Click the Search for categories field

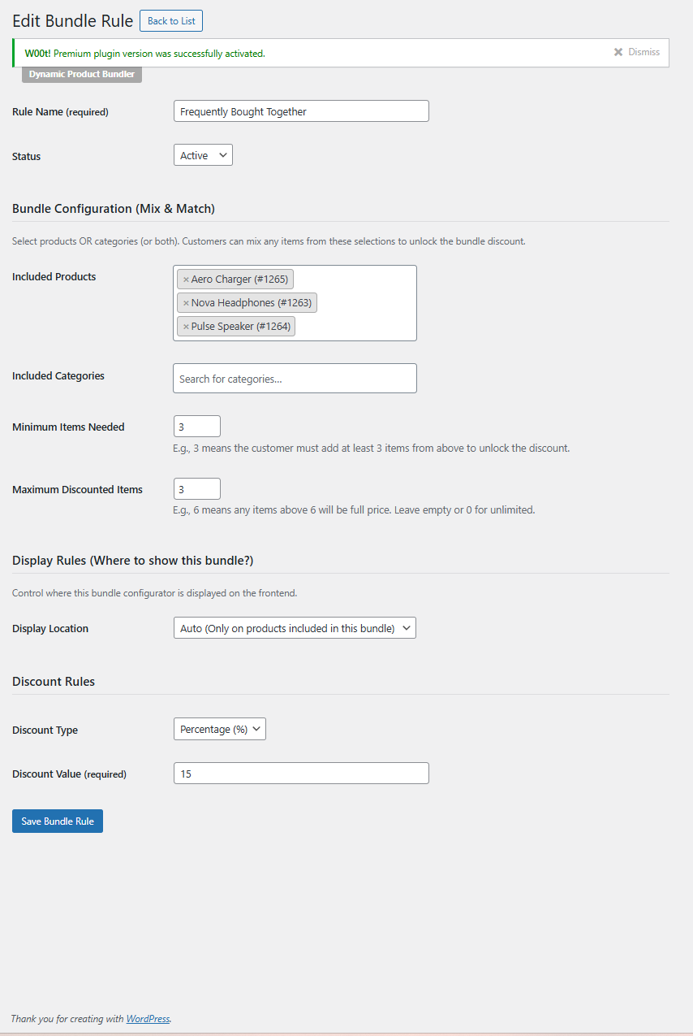(x=295, y=379)
